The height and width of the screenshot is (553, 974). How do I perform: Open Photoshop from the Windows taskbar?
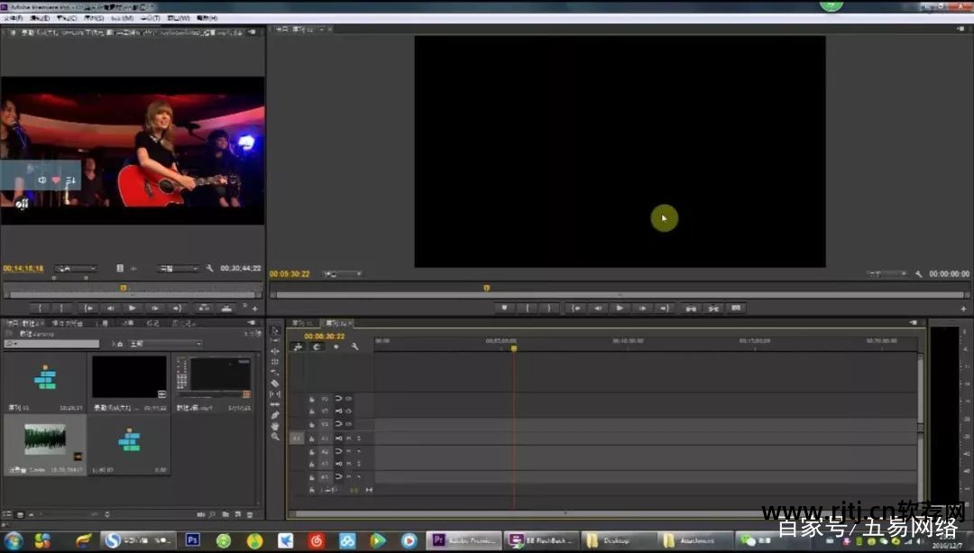pyautogui.click(x=192, y=540)
